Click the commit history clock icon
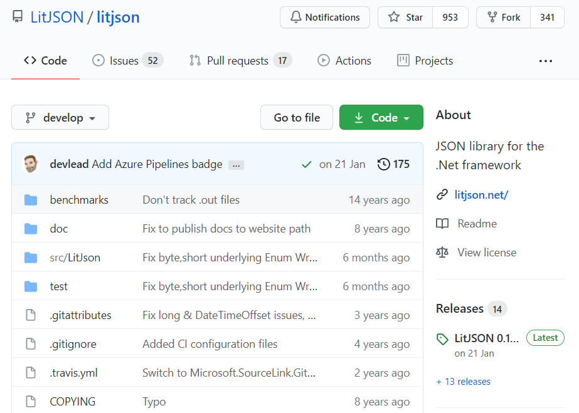 coord(384,164)
